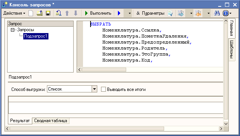Click the bottom scrollbar right arrow
Image resolution: width=240 pixels, height=136 pixels.
pyautogui.click(x=221, y=128)
